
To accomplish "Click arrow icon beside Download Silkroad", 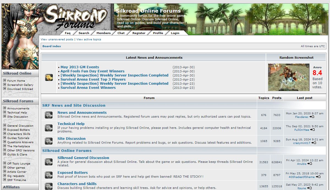I will (5, 89).
